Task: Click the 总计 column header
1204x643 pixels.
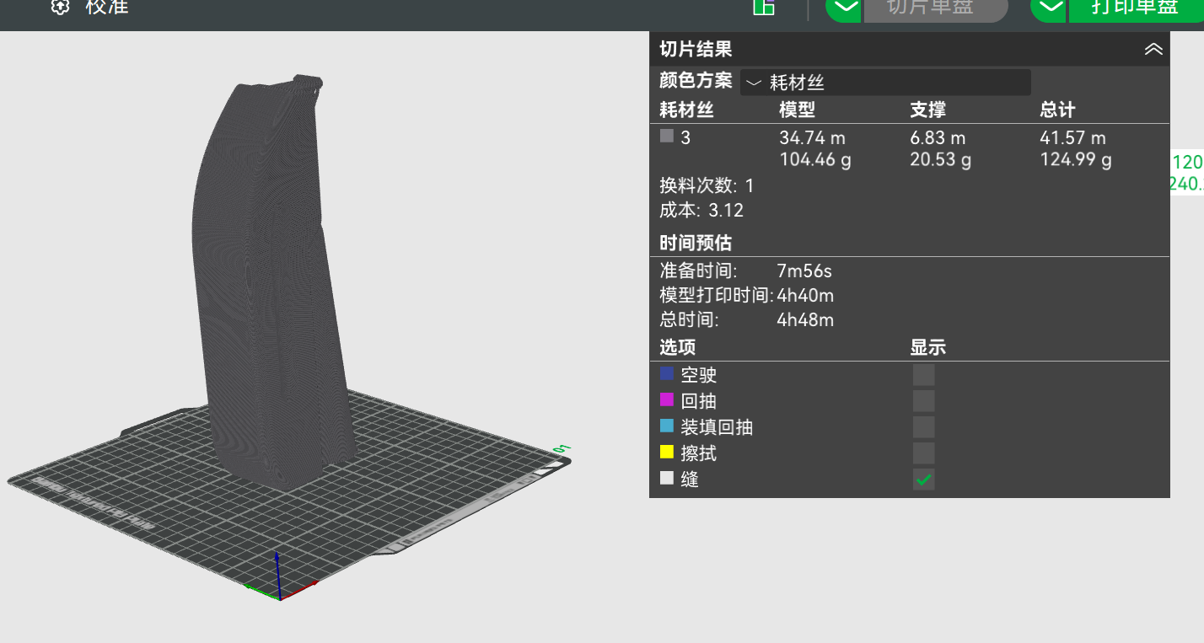Action: (x=1057, y=110)
